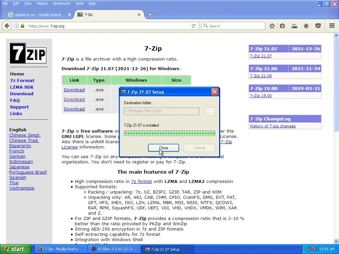Screen dimensions: 339x254
Task: Close the 7-Zip Setup dialog via red X
Action: (x=215, y=92)
